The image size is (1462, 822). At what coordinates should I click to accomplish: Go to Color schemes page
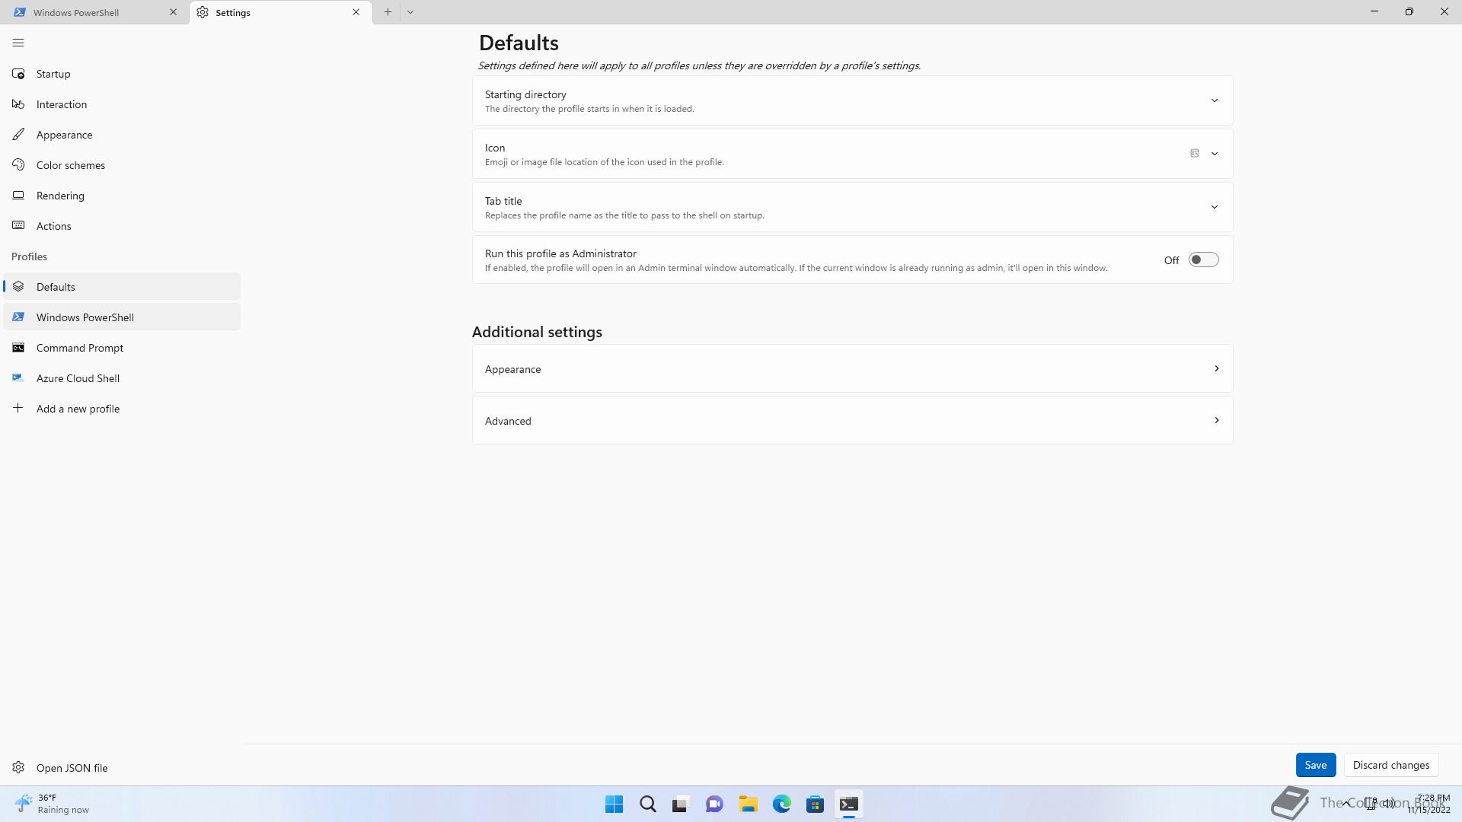coord(122,165)
